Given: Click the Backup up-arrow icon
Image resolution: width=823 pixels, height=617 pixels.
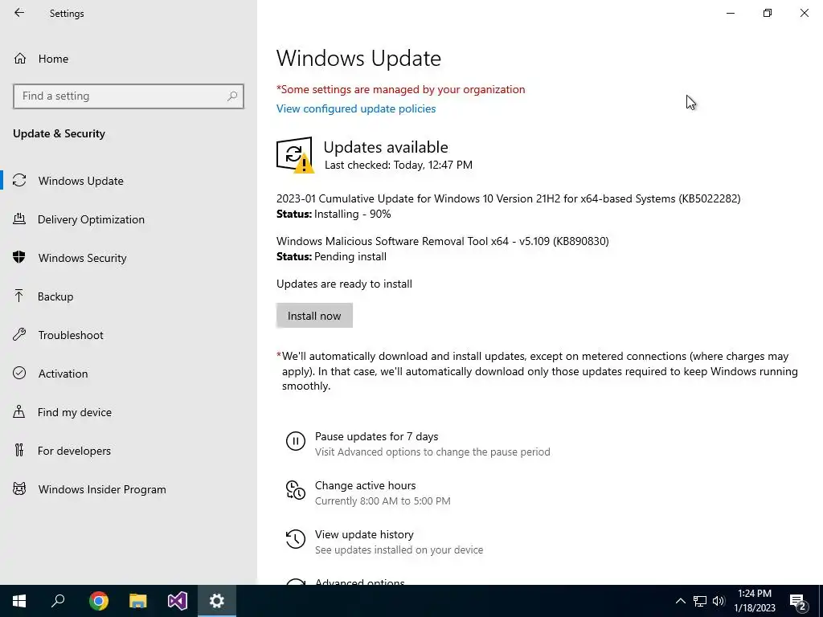Looking at the screenshot, I should pyautogui.click(x=19, y=296).
